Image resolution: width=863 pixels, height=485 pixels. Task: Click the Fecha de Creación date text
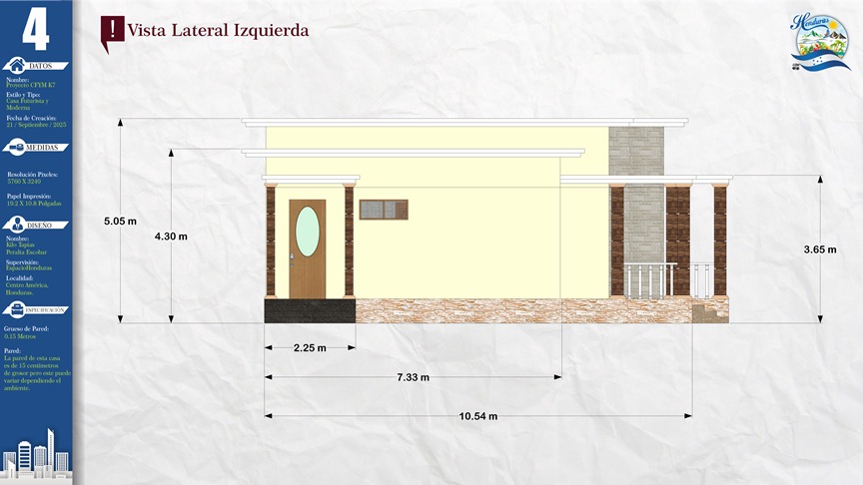click(x=36, y=126)
